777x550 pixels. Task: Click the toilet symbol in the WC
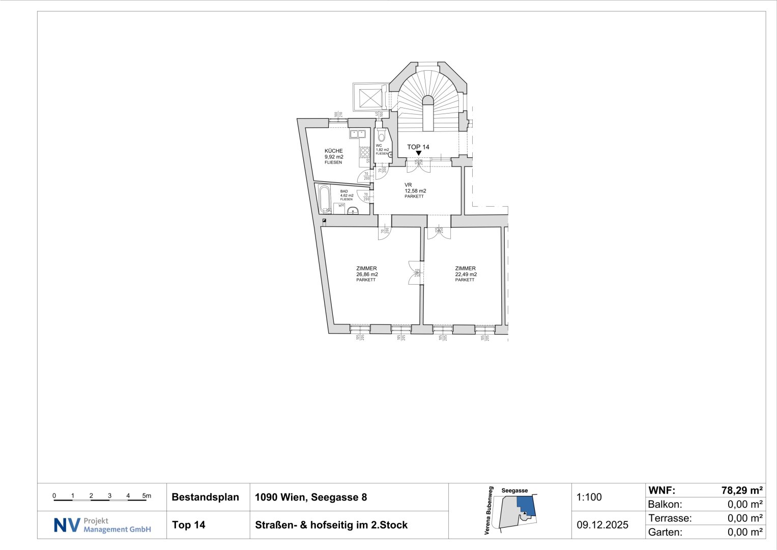(382, 137)
